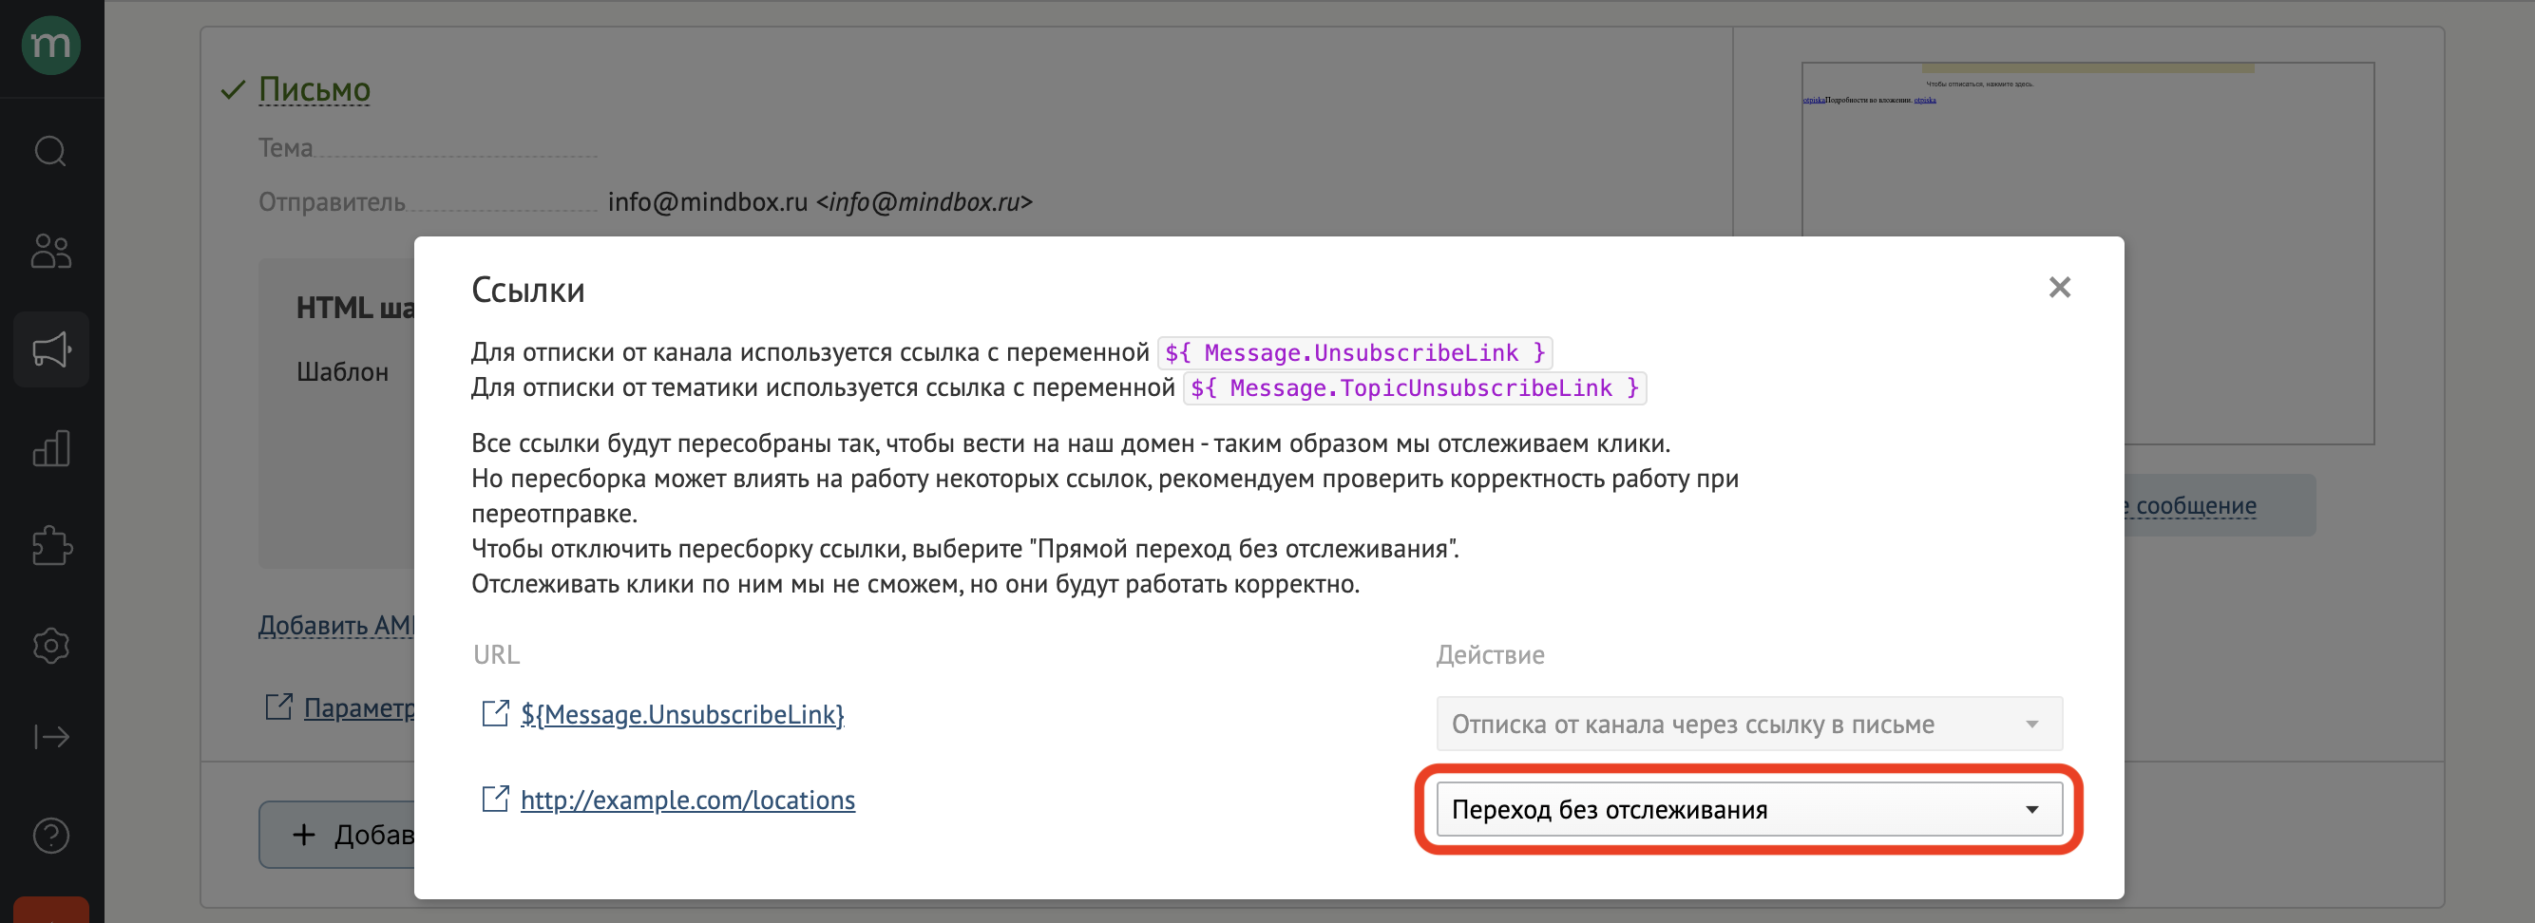Open the search icon in the sidebar

(50, 152)
